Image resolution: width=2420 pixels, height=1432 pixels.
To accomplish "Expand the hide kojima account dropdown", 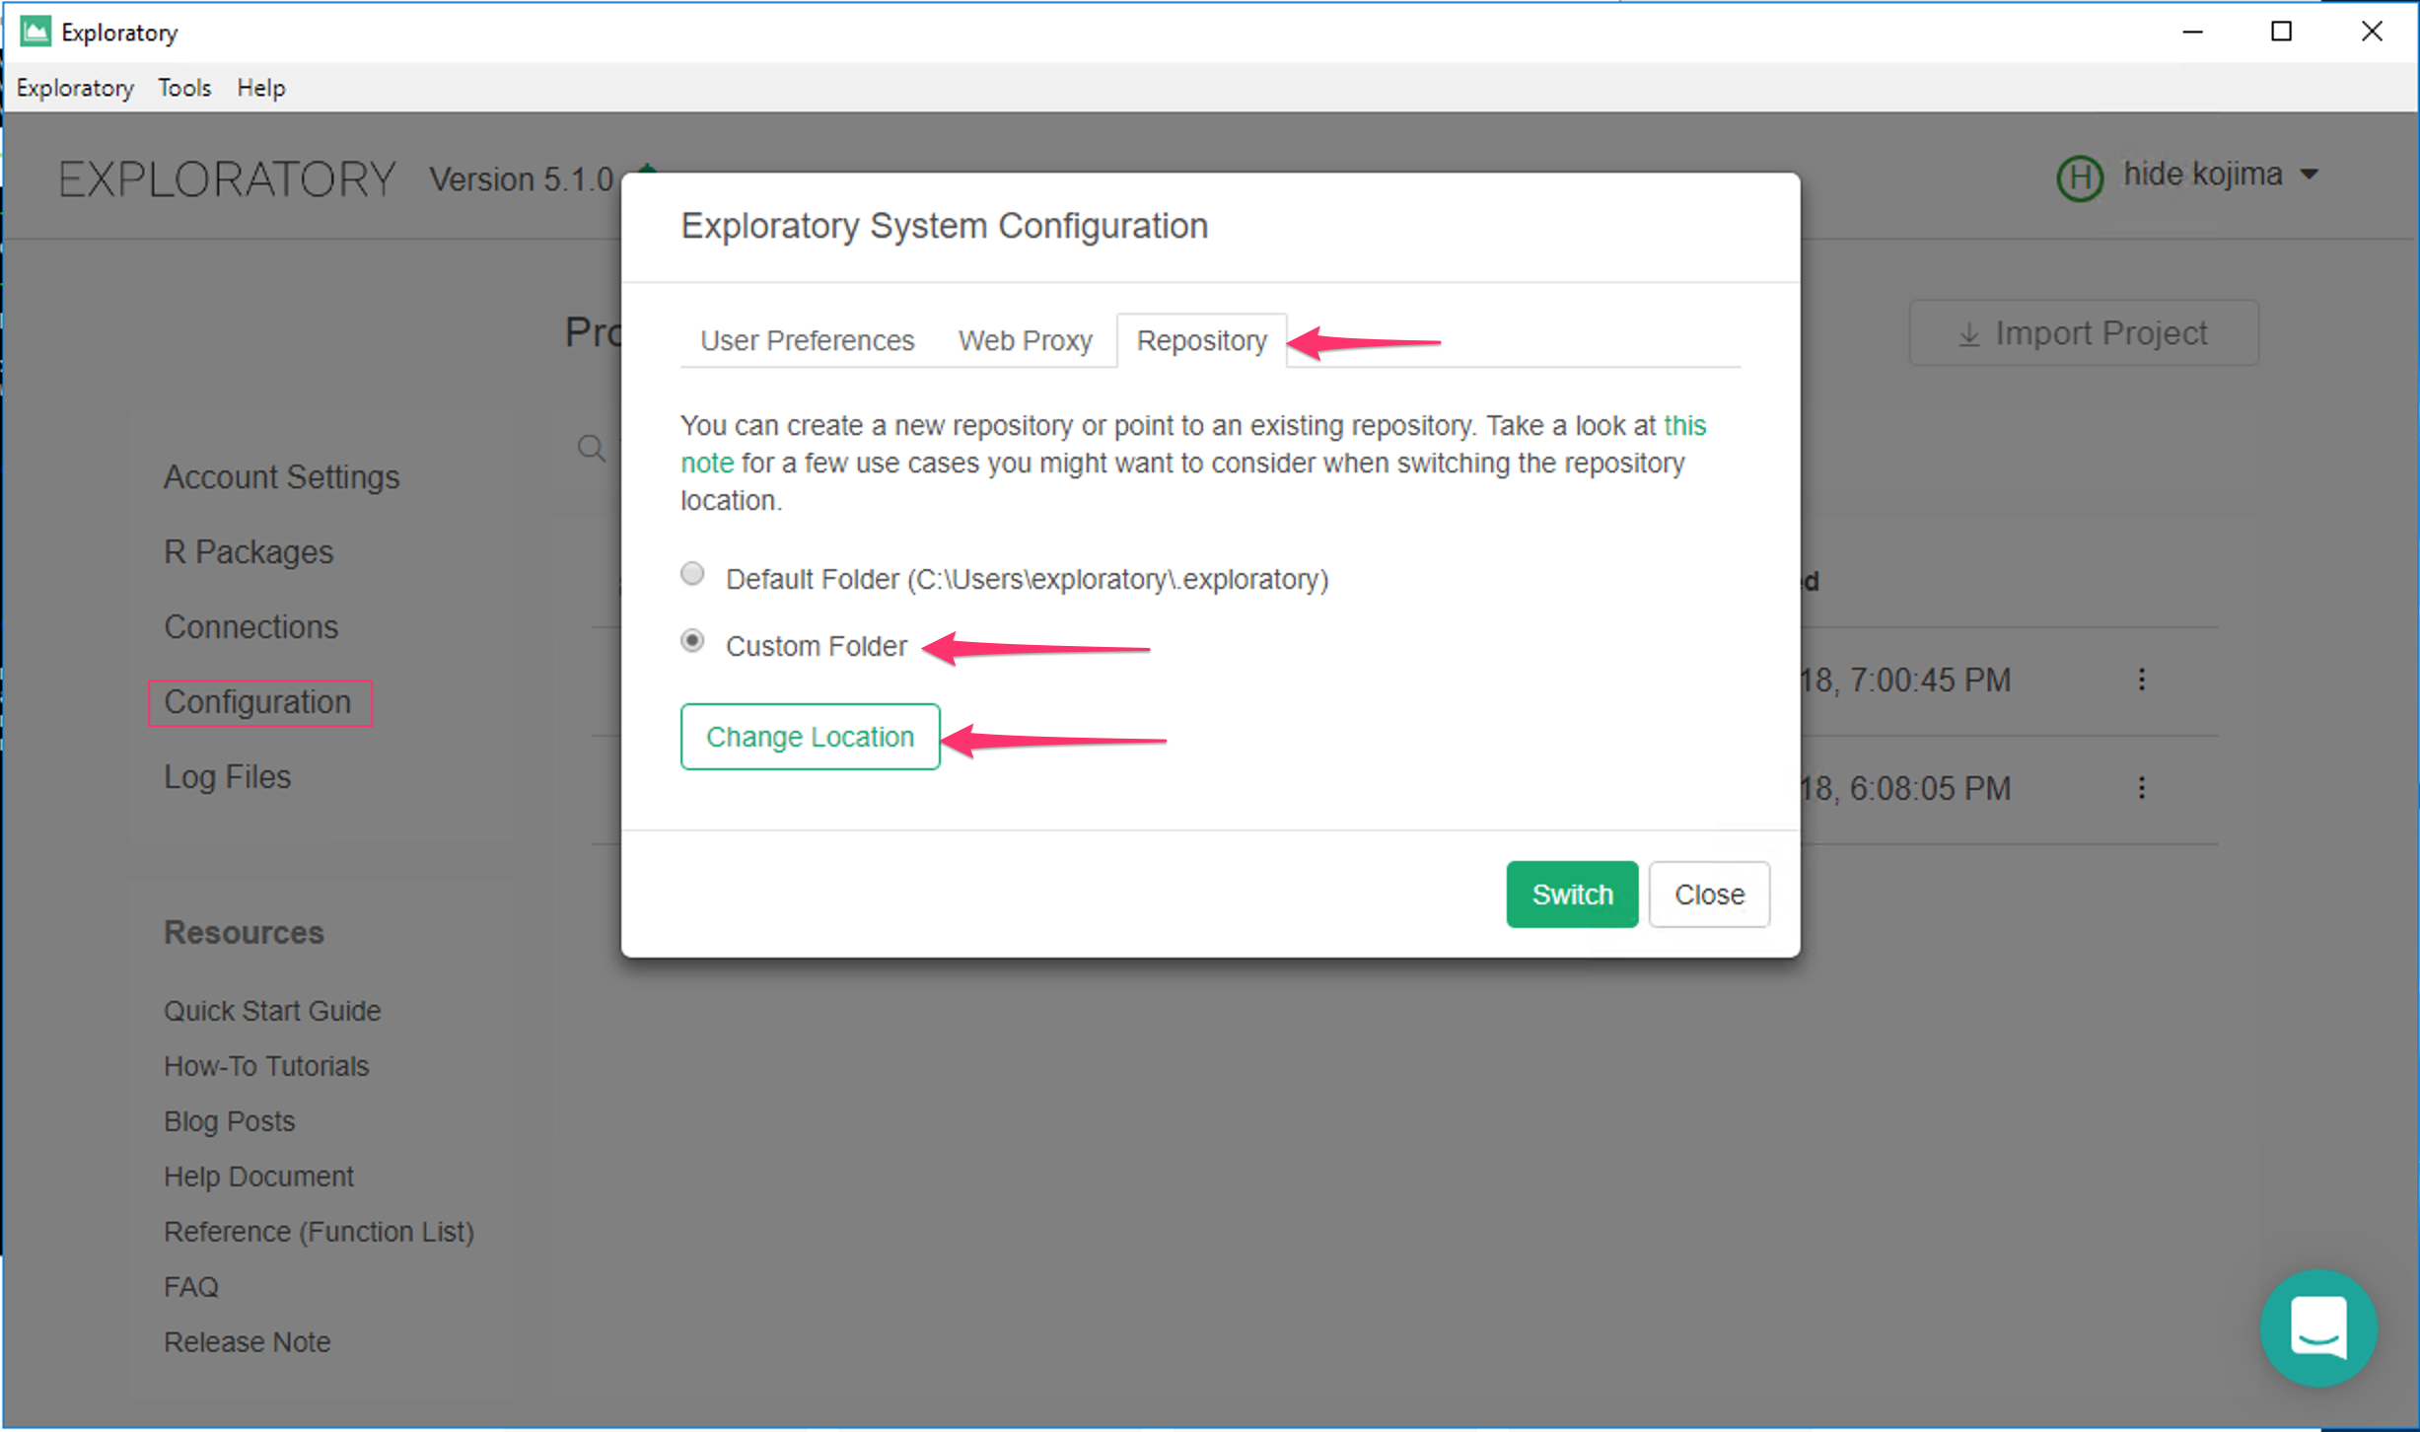I will 2309,175.
